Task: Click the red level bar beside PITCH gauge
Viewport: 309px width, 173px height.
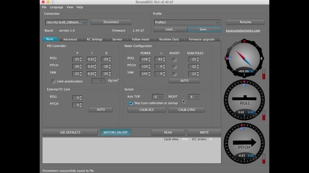Action: 264,159
